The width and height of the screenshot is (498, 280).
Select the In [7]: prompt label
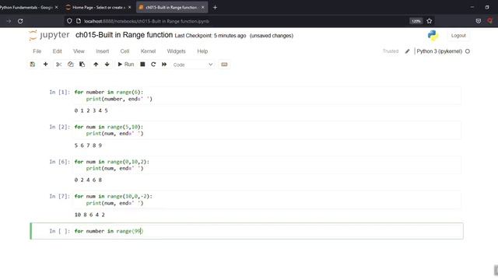tap(59, 196)
